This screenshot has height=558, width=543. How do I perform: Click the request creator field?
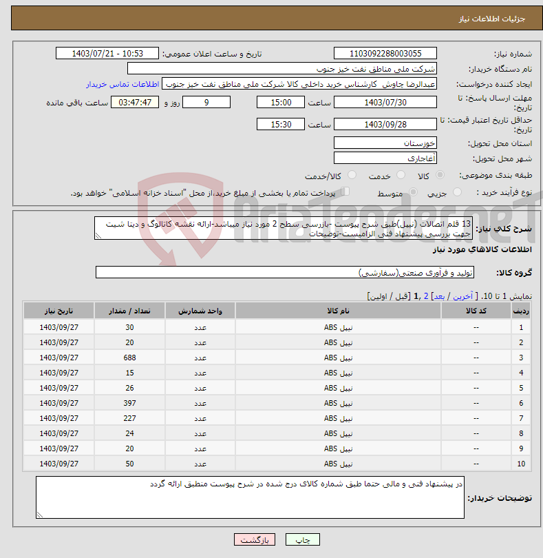[299, 84]
